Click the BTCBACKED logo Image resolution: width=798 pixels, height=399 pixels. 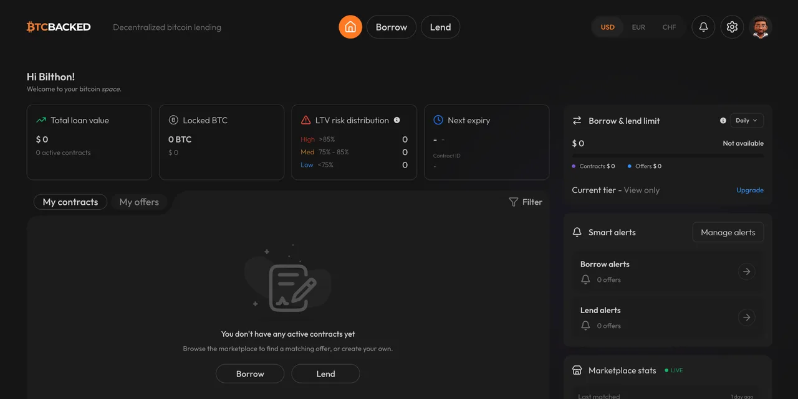[59, 27]
